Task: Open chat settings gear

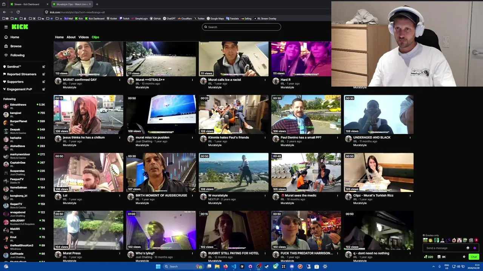Action: [x=464, y=257]
